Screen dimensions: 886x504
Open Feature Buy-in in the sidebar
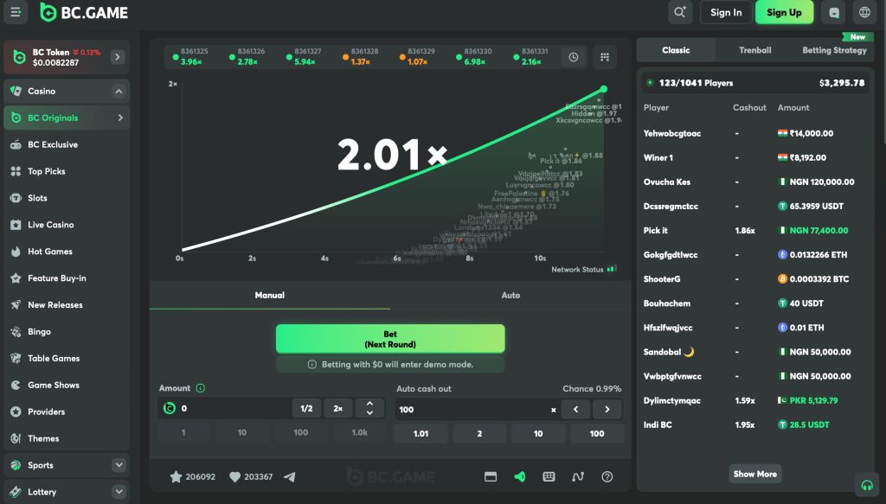tap(67, 278)
